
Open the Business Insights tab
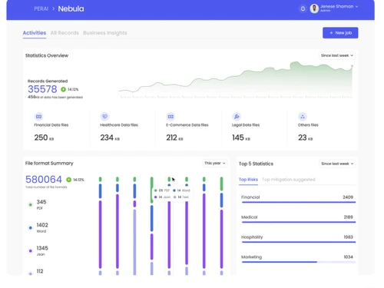click(x=105, y=33)
